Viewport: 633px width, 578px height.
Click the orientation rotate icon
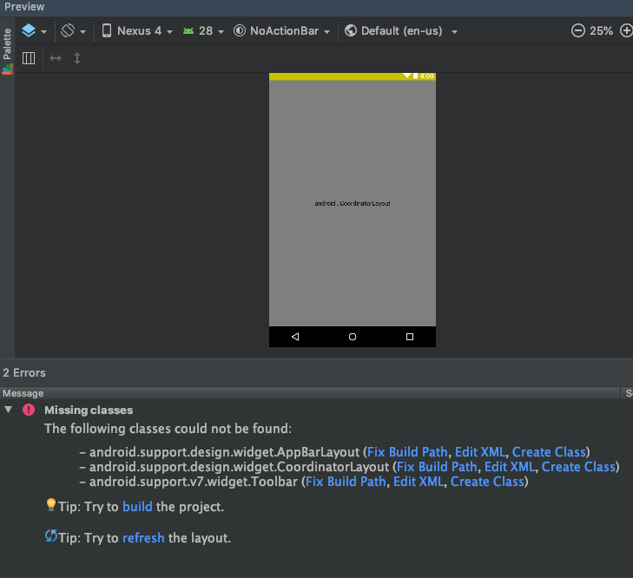[68, 30]
